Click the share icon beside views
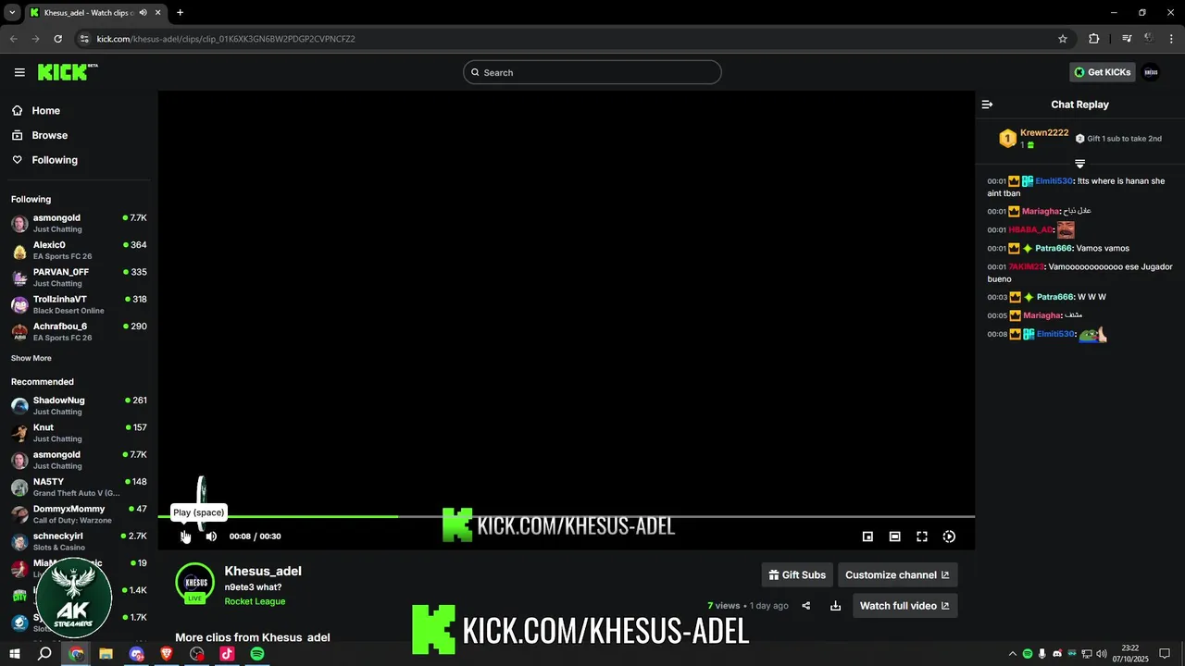 805,606
